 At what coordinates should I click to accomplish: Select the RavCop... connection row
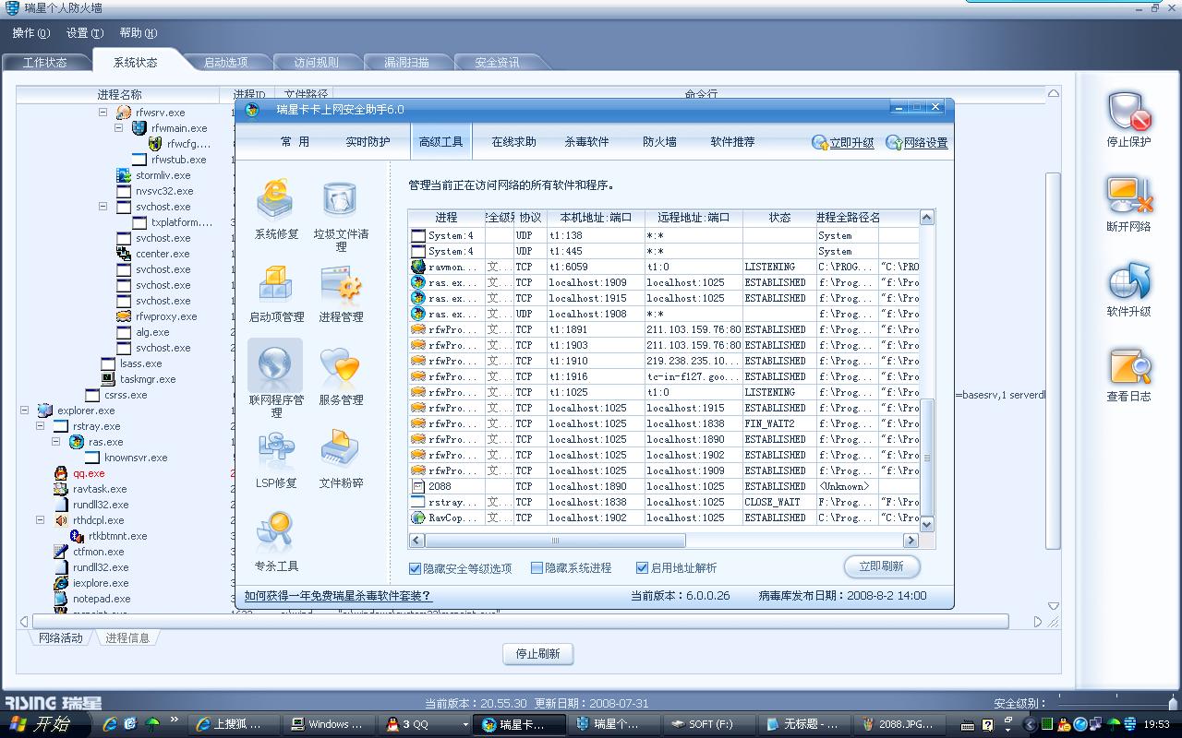pyautogui.click(x=665, y=518)
